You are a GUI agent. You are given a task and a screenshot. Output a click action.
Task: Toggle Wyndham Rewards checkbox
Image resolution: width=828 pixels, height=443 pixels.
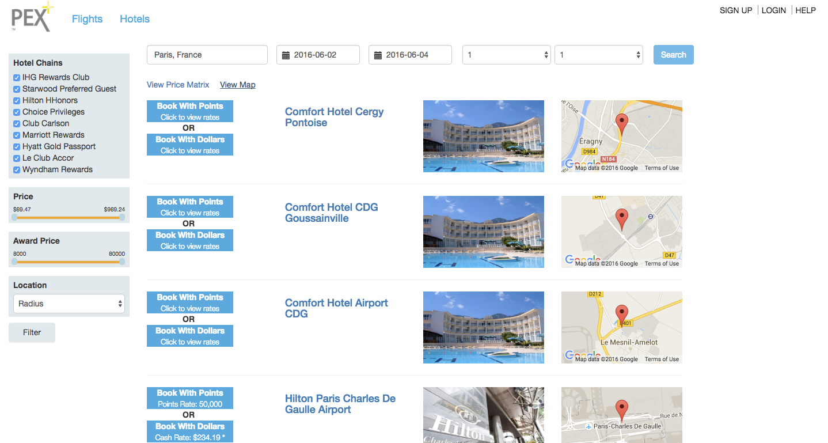click(17, 169)
